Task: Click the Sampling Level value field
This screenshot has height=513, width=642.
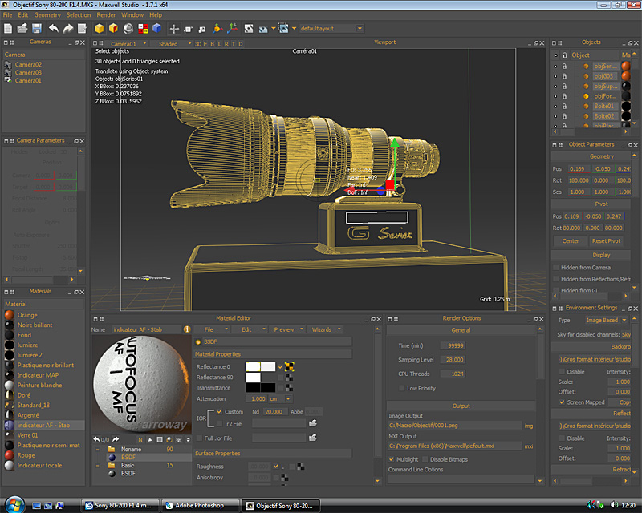Action: [x=453, y=360]
